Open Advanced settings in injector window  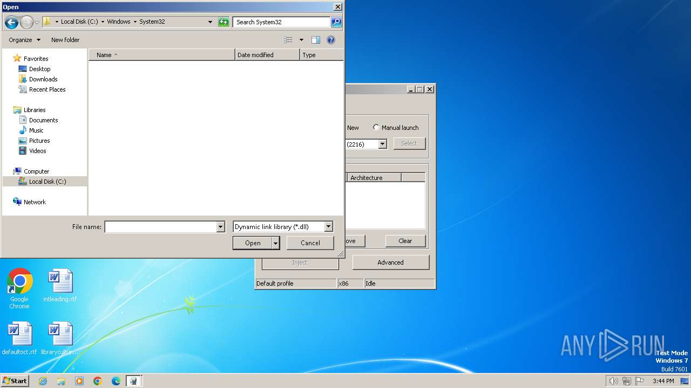(390, 262)
